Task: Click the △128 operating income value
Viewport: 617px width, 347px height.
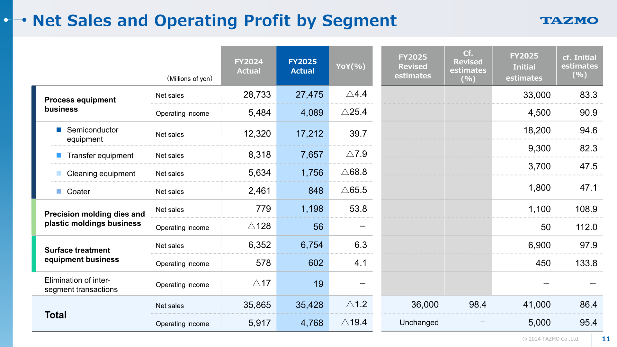Action: 259,226
